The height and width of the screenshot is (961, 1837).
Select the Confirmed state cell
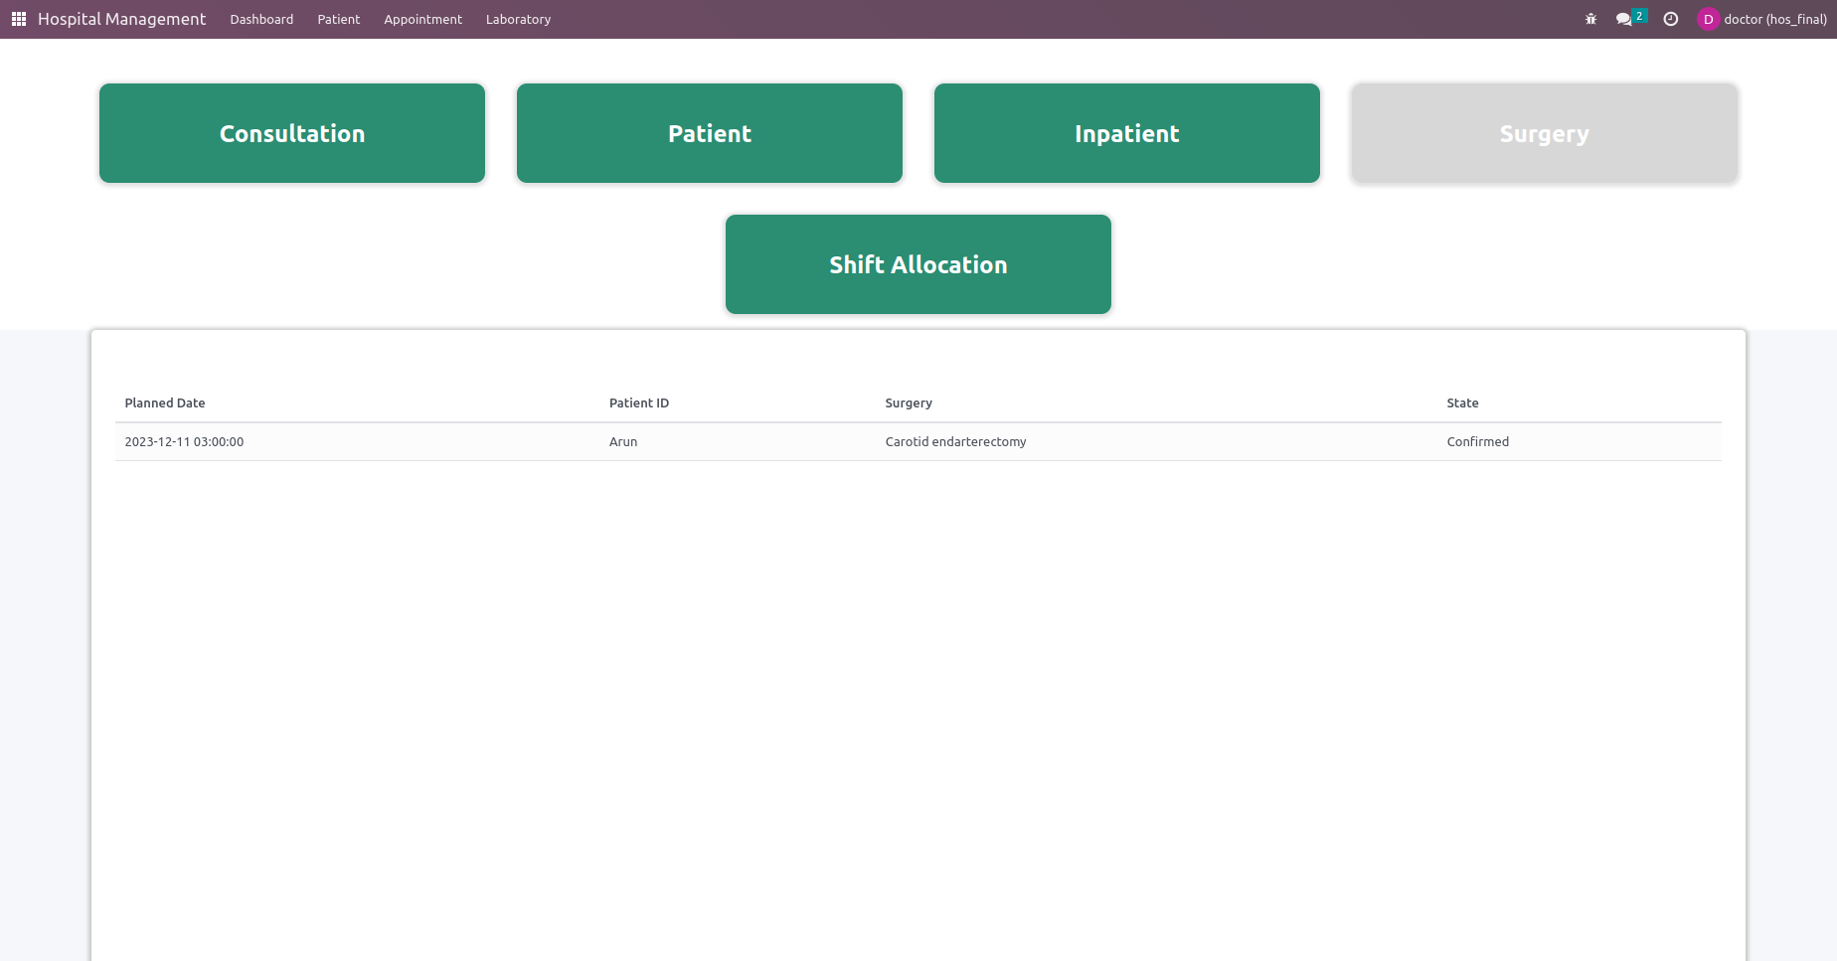click(x=1477, y=442)
